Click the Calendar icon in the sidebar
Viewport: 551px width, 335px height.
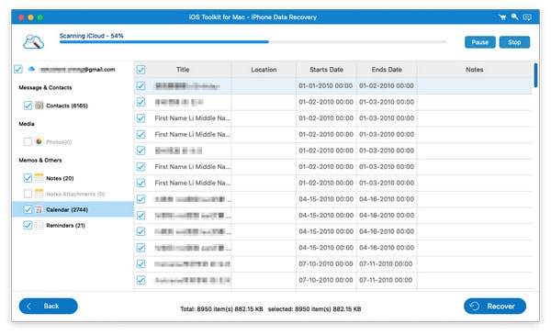(x=39, y=209)
